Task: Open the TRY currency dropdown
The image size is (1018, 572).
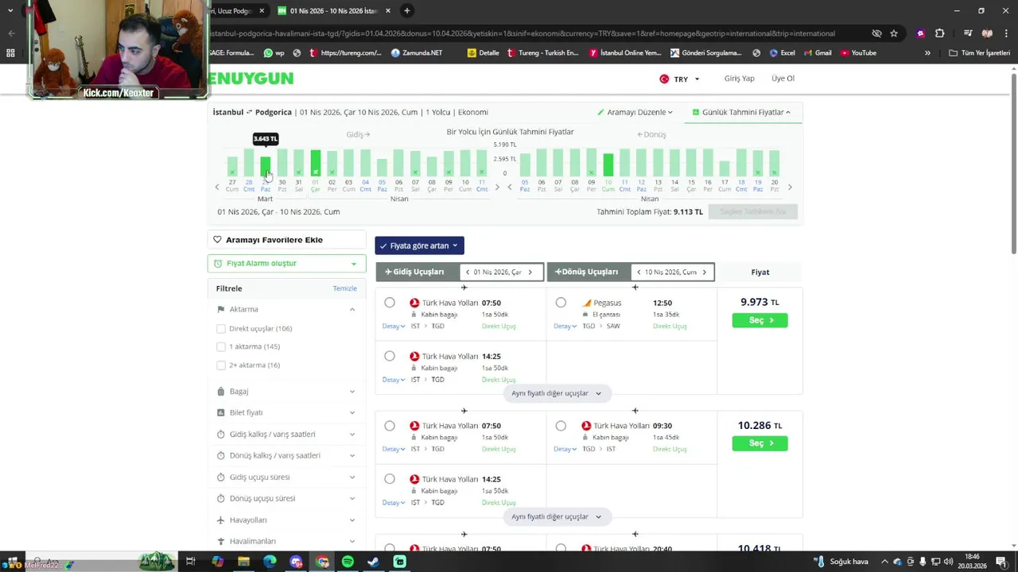Action: [679, 79]
